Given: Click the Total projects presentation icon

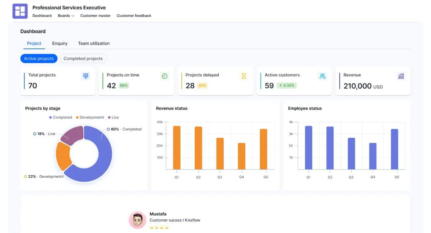Looking at the screenshot, I should pos(85,76).
